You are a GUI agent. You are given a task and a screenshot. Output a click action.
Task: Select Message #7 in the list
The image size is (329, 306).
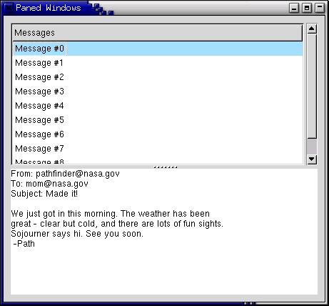click(158, 149)
